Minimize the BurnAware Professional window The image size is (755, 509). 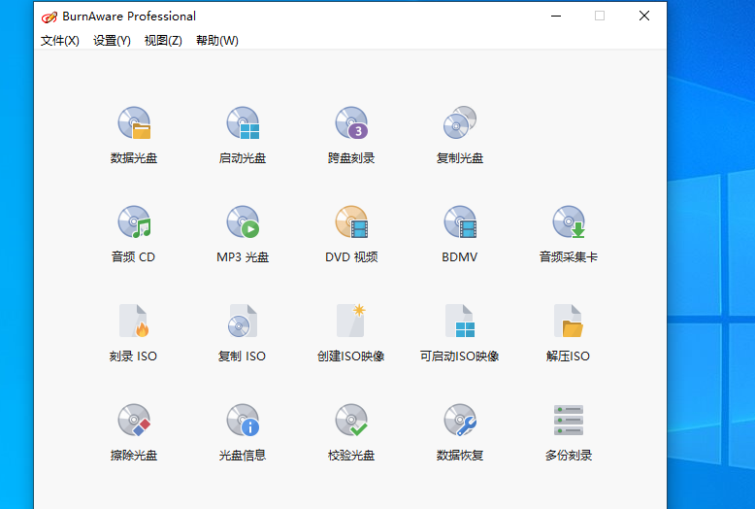click(556, 16)
